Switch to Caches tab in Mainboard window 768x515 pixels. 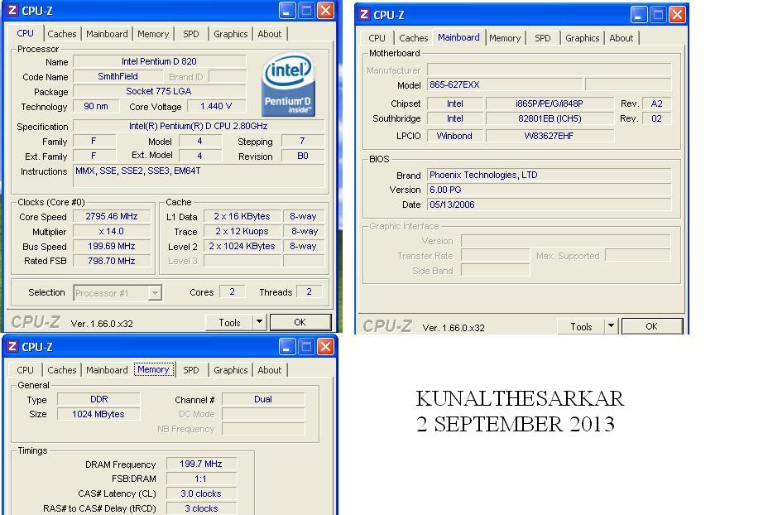[x=414, y=38]
